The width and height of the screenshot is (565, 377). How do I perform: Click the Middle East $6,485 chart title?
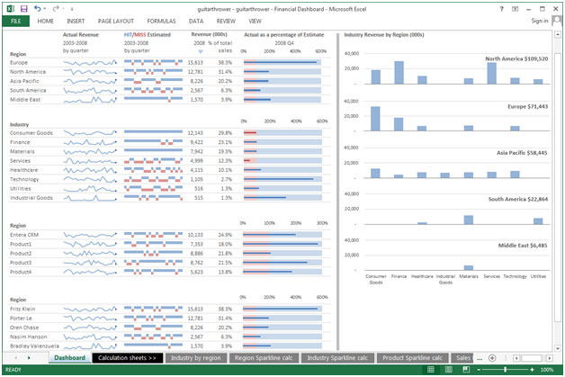pyautogui.click(x=523, y=246)
